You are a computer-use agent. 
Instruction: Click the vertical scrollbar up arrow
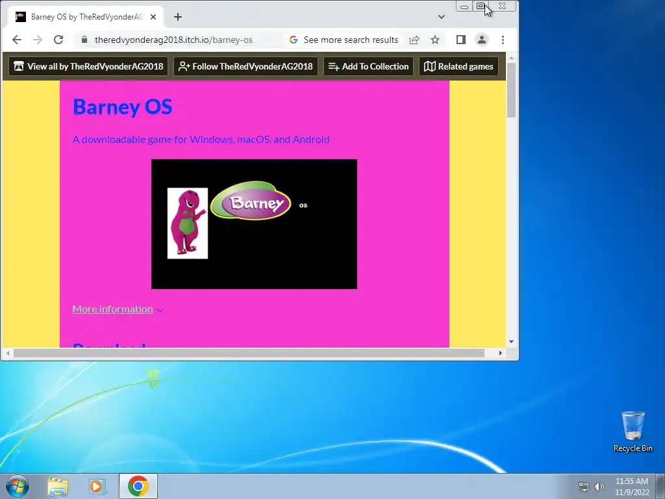pyautogui.click(x=511, y=58)
